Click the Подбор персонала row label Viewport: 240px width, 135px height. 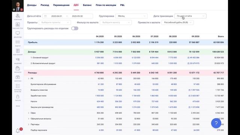click(x=39, y=130)
